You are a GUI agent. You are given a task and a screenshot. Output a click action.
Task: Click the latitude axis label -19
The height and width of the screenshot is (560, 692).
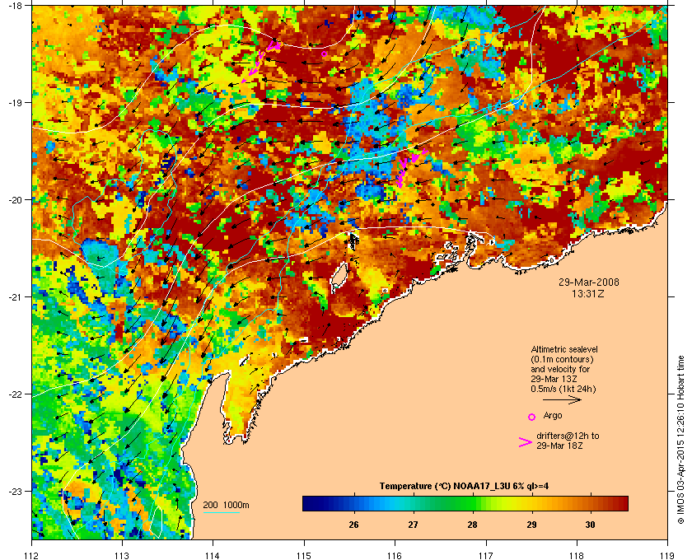pyautogui.click(x=15, y=102)
